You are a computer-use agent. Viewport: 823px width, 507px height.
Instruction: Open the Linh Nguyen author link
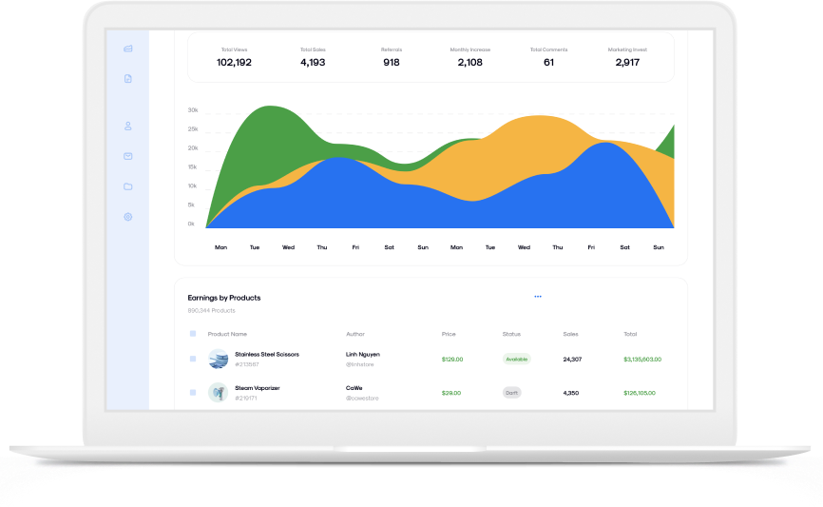click(363, 354)
